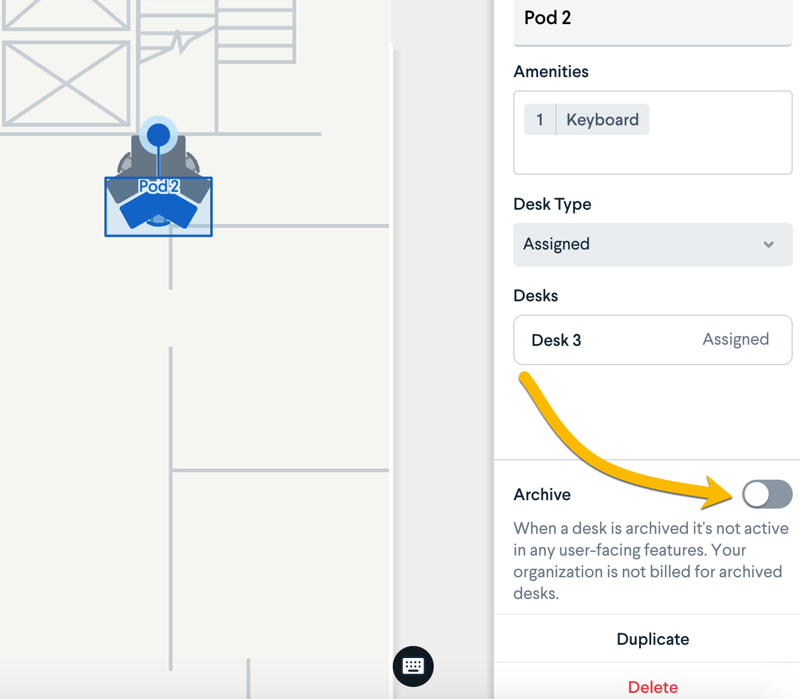Click inside the Amenities box
800x699 pixels.
(x=652, y=133)
